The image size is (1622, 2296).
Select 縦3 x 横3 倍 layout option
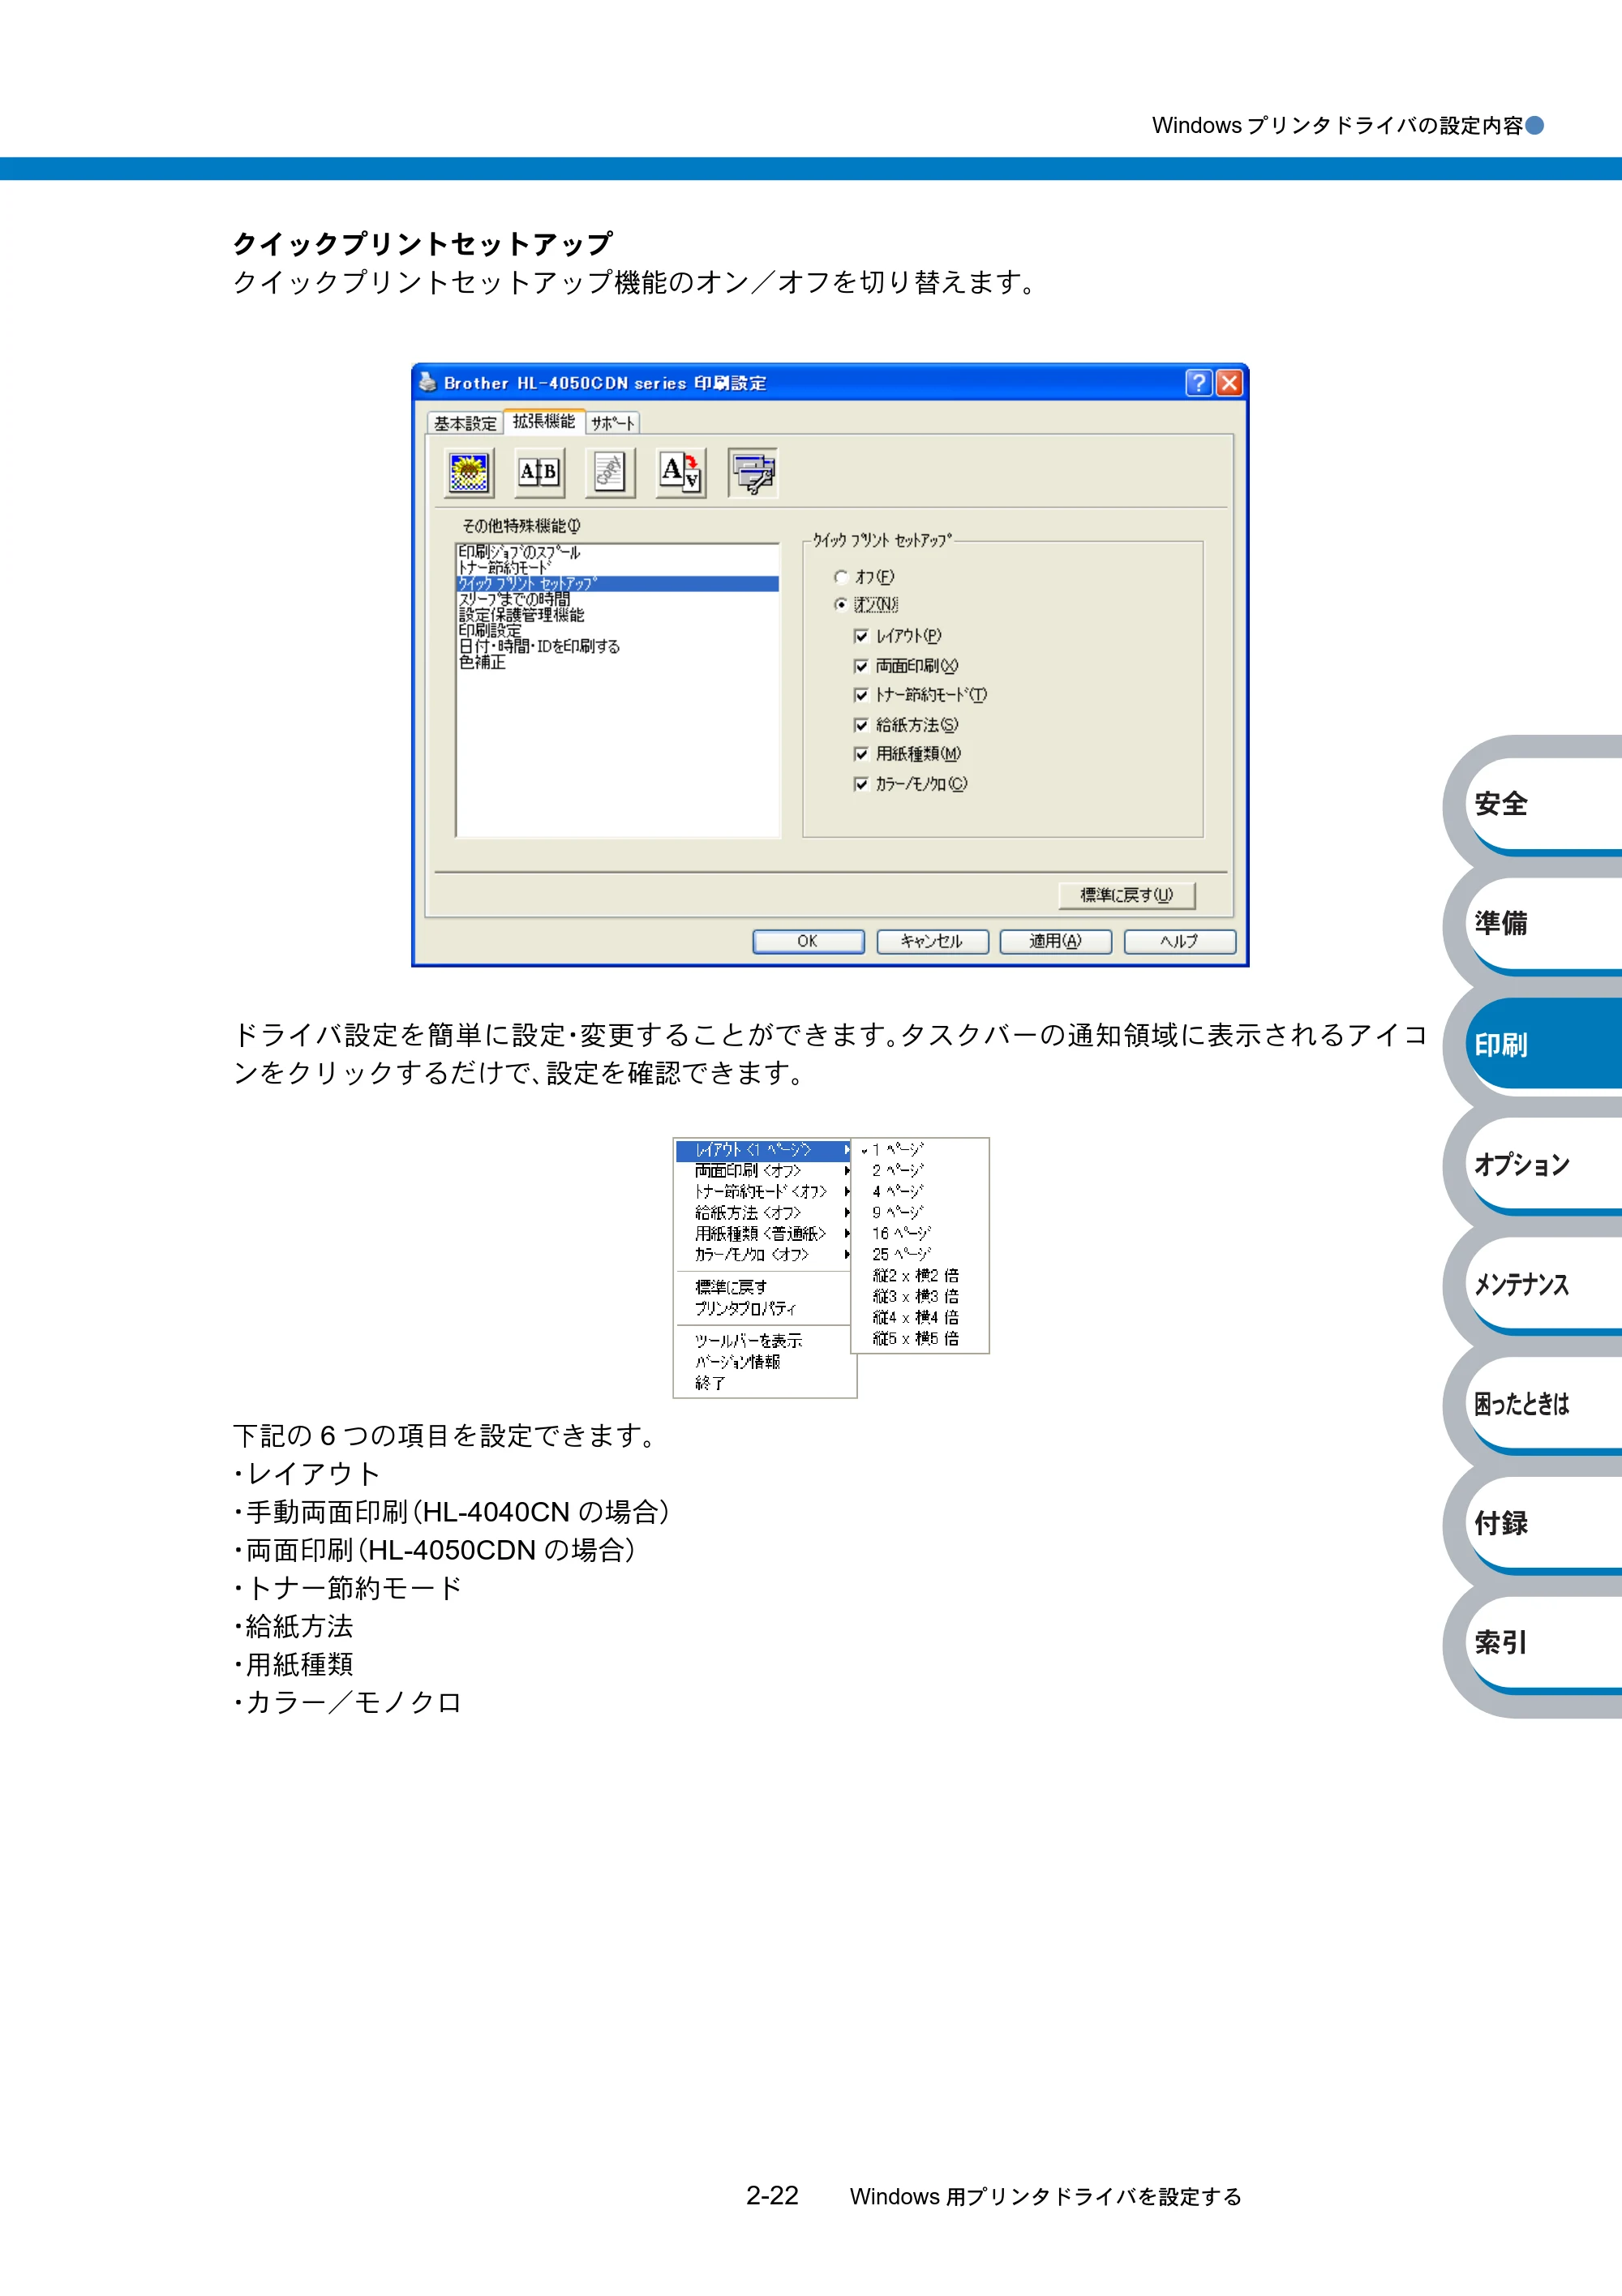tap(920, 1297)
